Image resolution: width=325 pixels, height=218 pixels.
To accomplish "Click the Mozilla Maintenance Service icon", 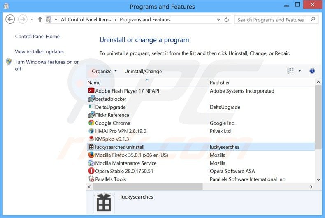I will pos(91,163).
